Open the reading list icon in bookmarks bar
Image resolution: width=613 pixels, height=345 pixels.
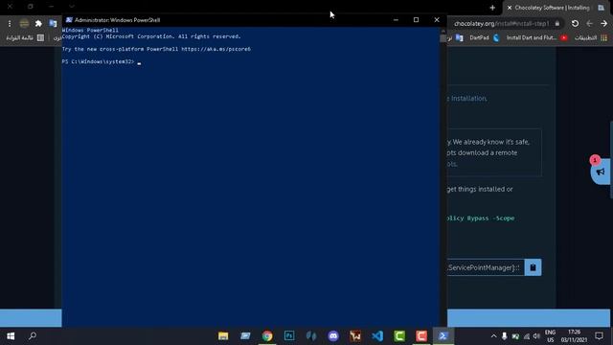pos(40,37)
